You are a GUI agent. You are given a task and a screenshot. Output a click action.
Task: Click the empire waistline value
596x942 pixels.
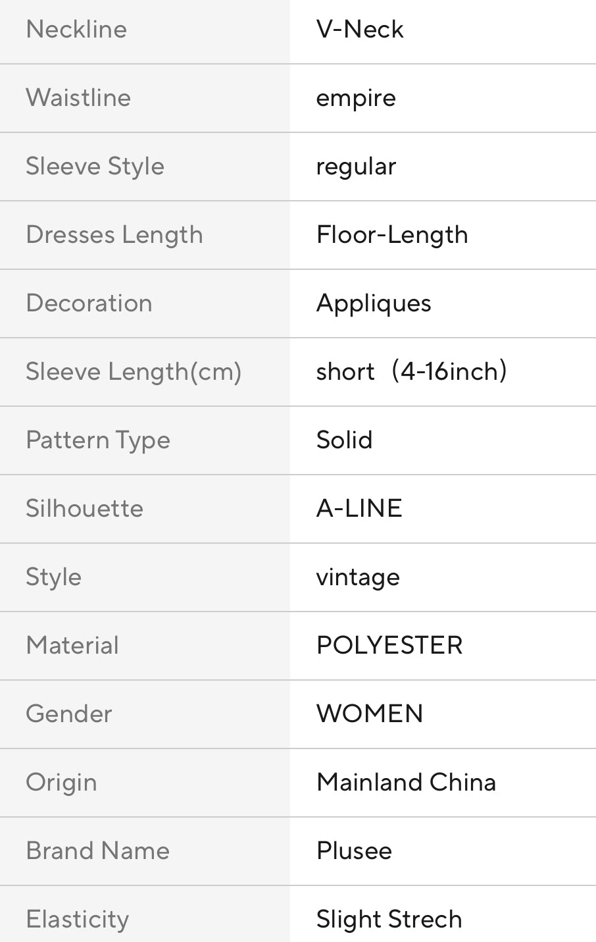[x=356, y=99]
